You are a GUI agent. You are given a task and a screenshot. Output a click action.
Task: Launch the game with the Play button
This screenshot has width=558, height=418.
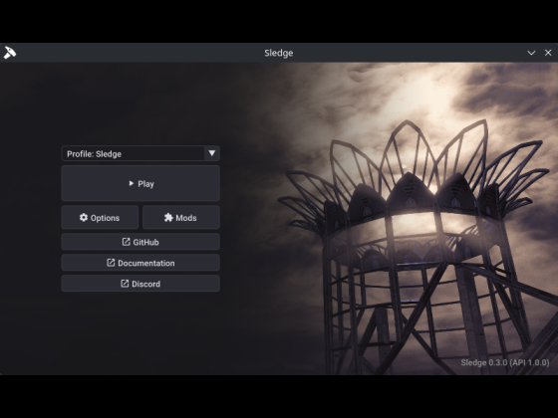coord(140,183)
